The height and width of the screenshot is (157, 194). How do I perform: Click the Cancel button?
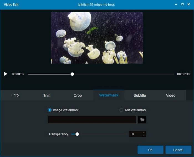pos(178,150)
